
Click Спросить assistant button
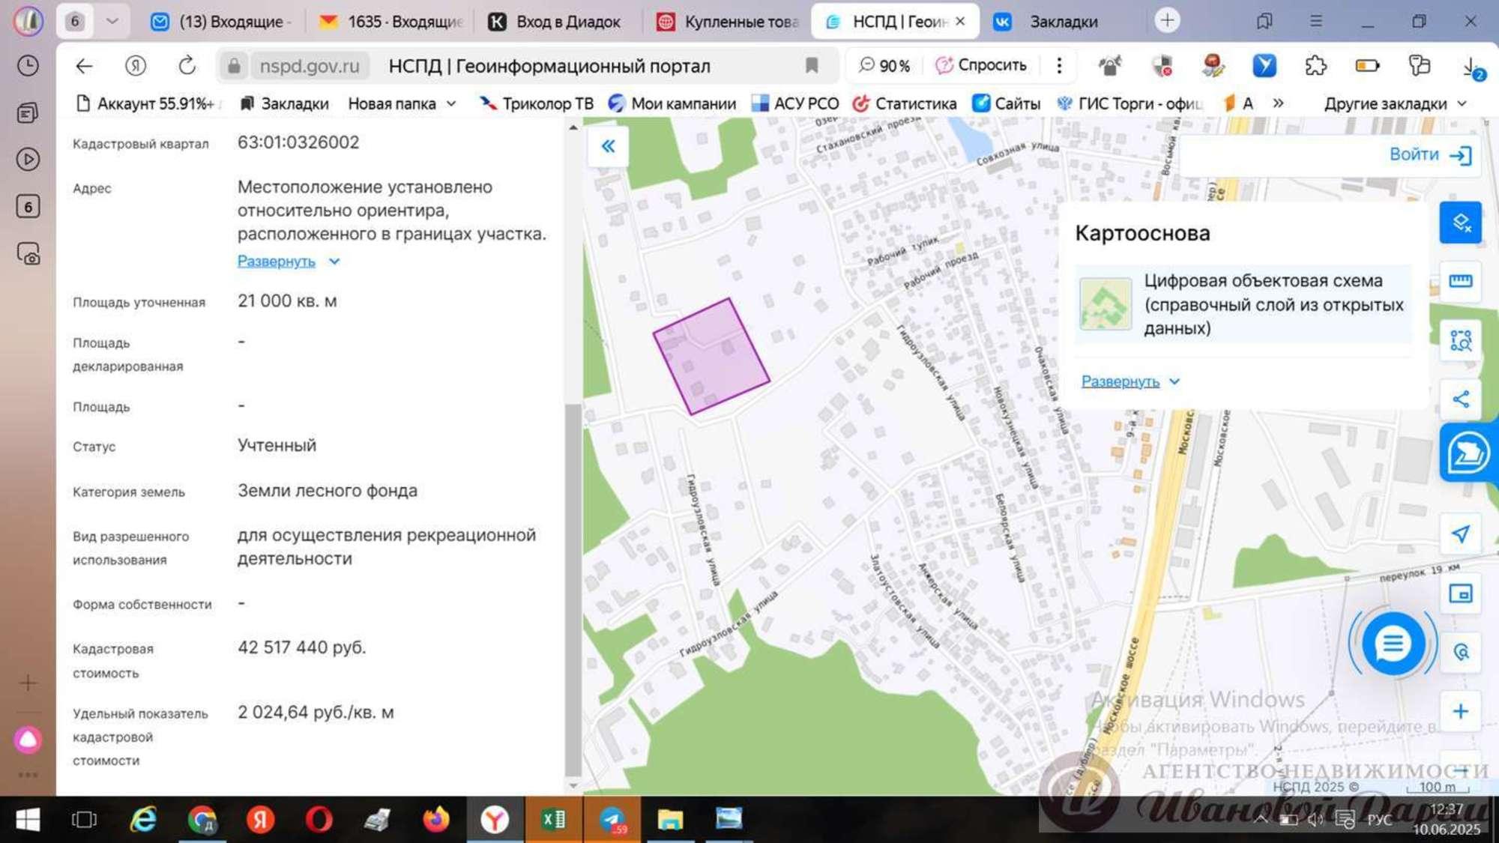tap(981, 66)
